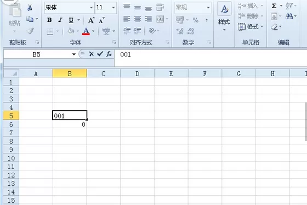Screen dimensions: 307x205
Task: Click the Clear eraser icon
Action: [x=275, y=27]
